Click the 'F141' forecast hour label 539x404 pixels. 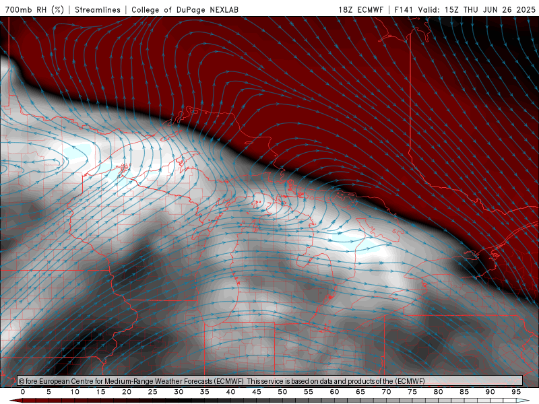[404, 9]
